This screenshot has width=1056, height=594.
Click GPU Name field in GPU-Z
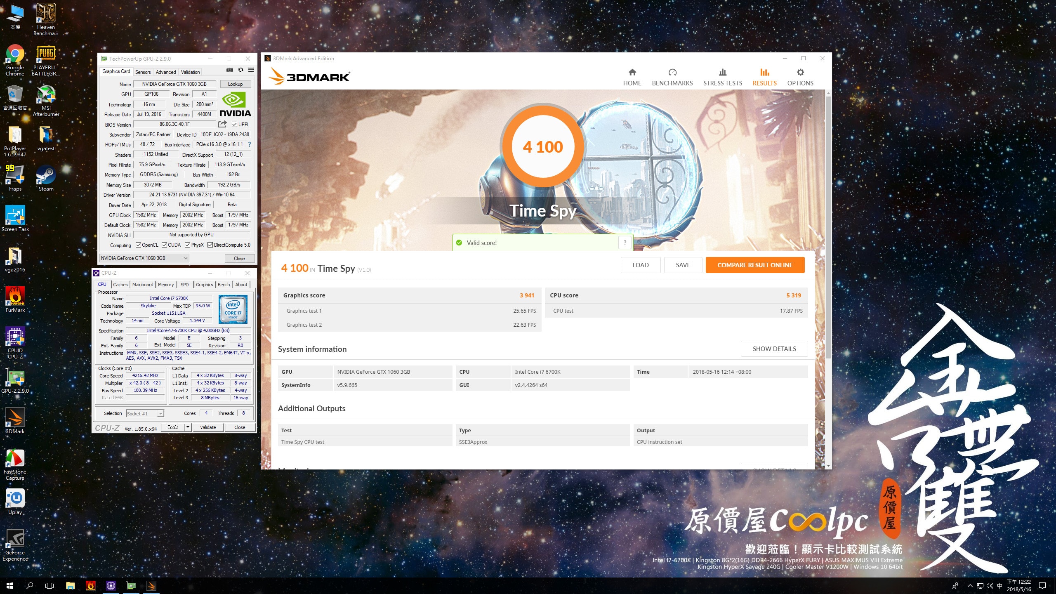pos(174,84)
